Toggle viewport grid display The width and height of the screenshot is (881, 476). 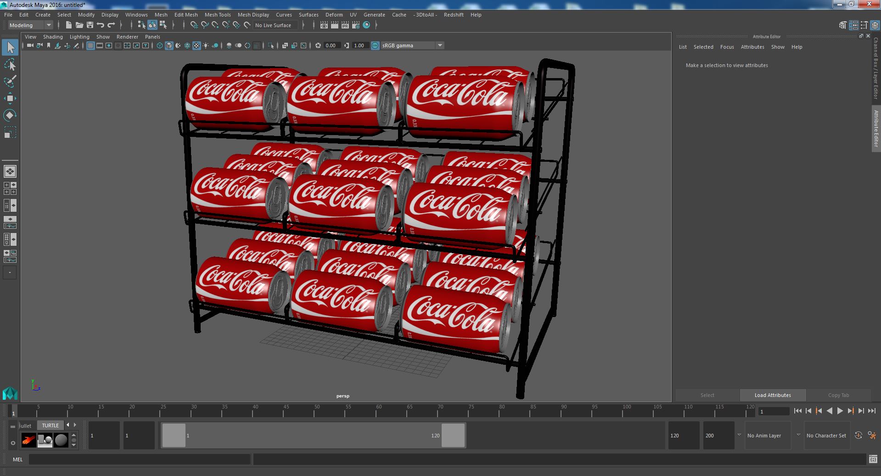[90, 45]
